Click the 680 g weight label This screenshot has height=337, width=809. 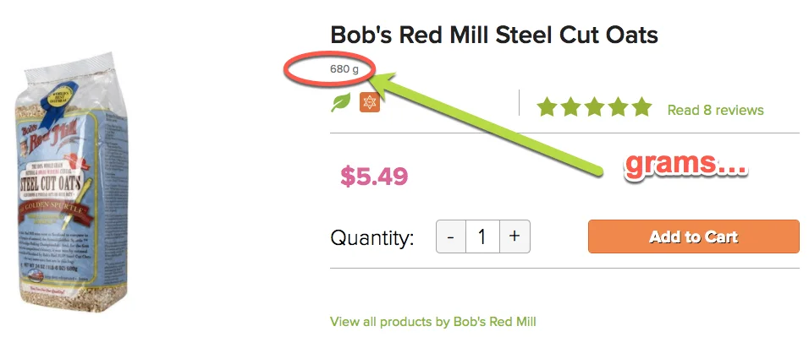(x=344, y=68)
